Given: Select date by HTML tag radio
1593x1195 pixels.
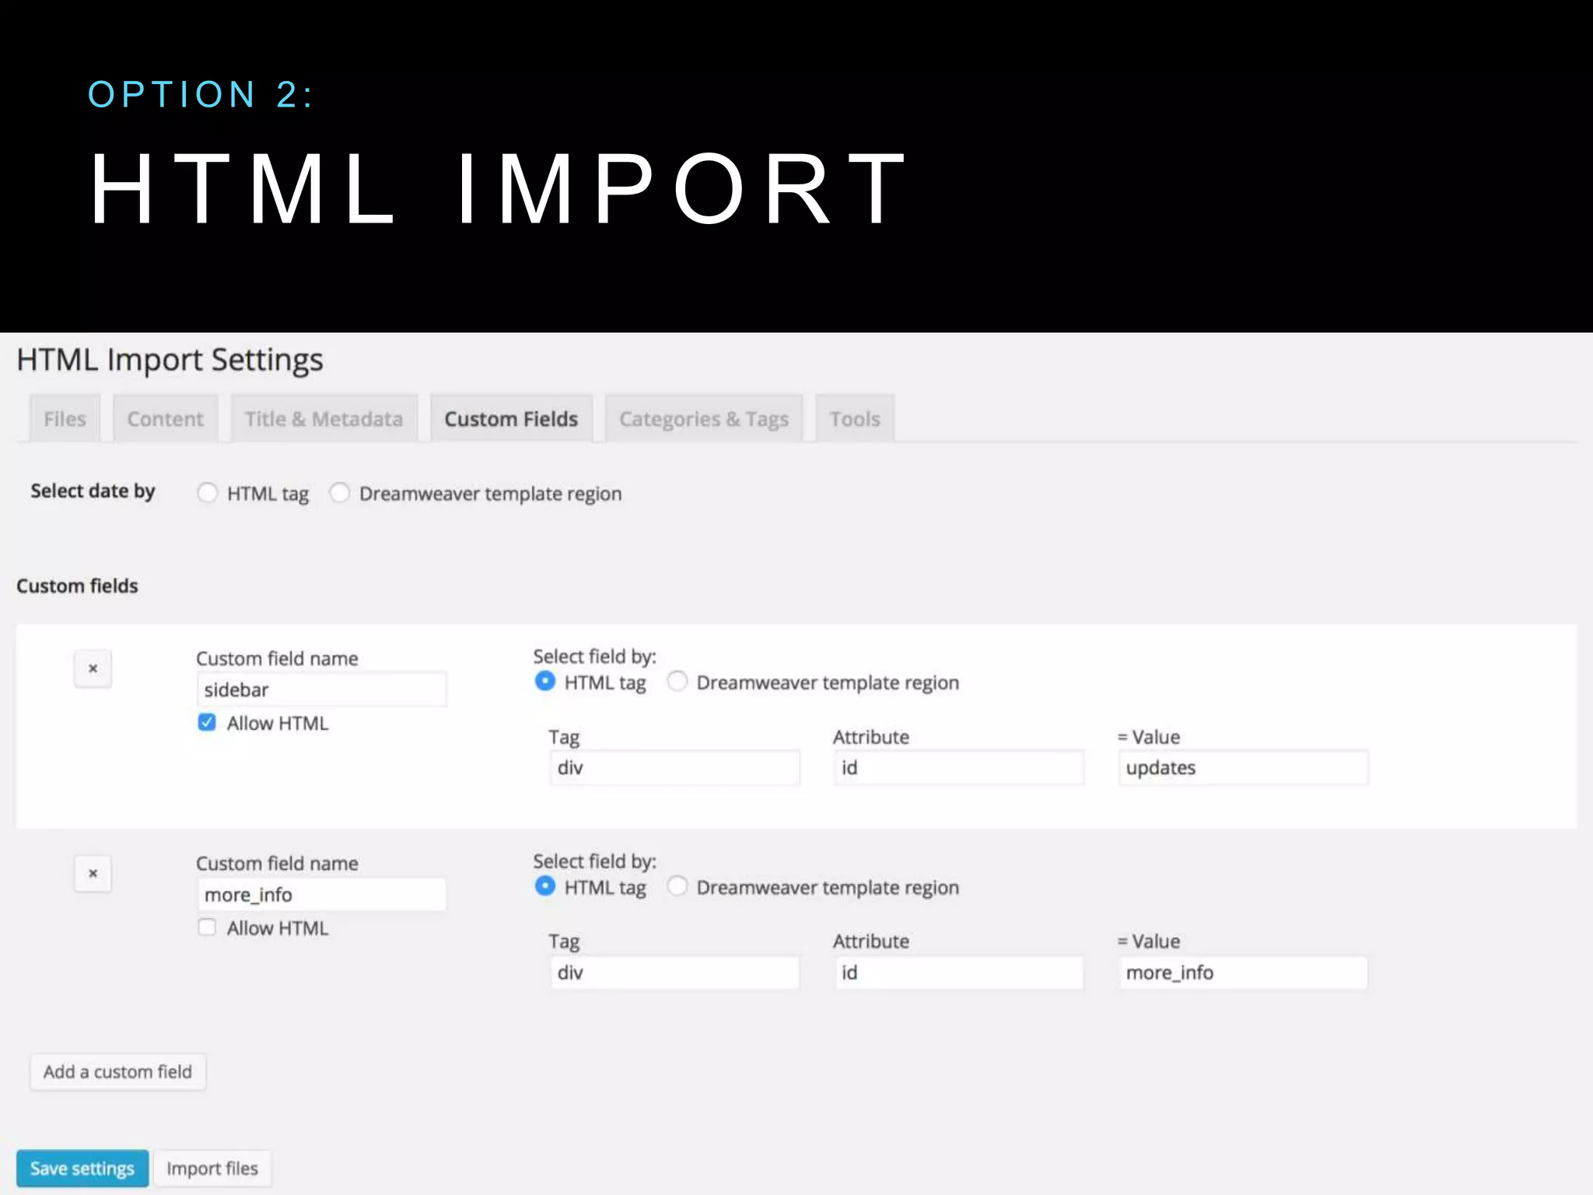Looking at the screenshot, I should pyautogui.click(x=207, y=492).
